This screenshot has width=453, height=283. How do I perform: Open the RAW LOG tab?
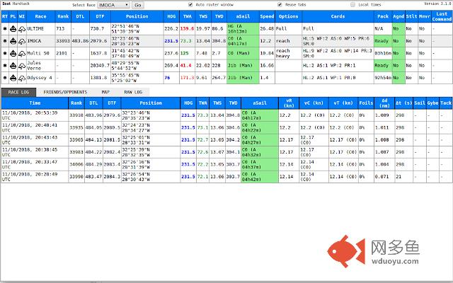pyautogui.click(x=133, y=92)
